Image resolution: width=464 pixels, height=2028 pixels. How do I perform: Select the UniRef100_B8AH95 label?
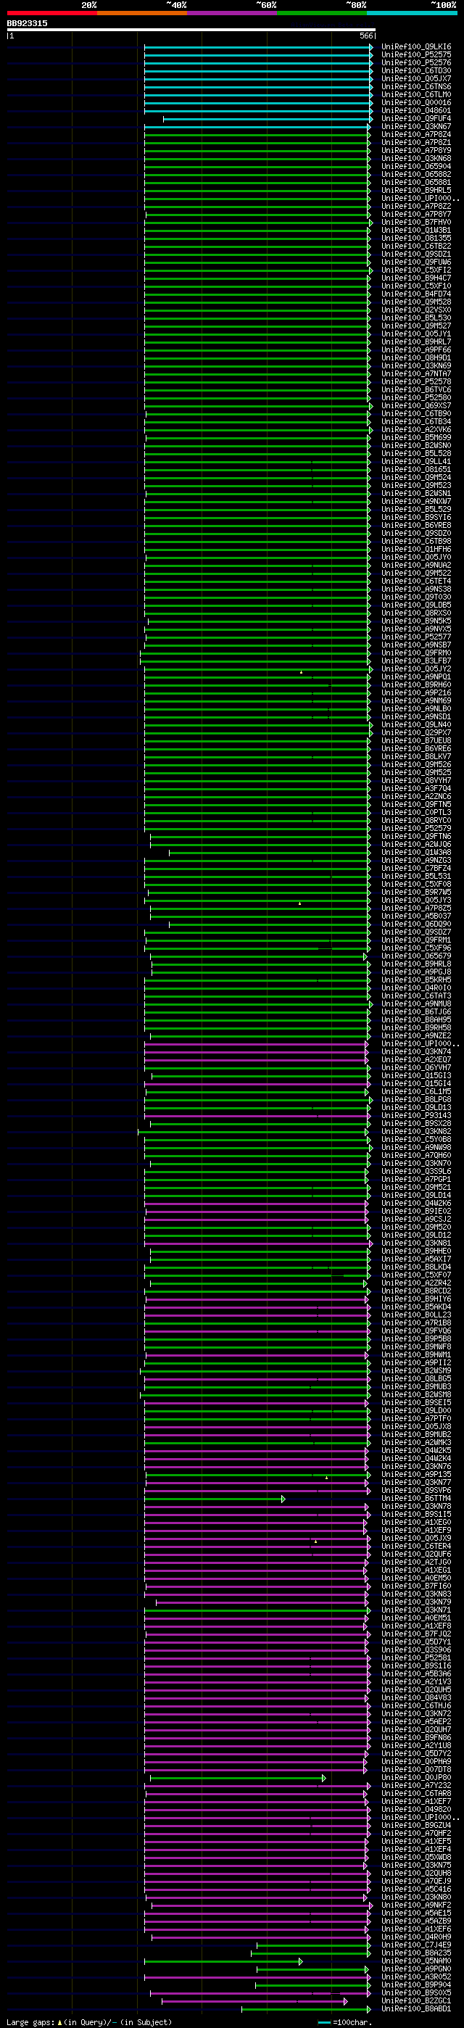pos(417,1019)
